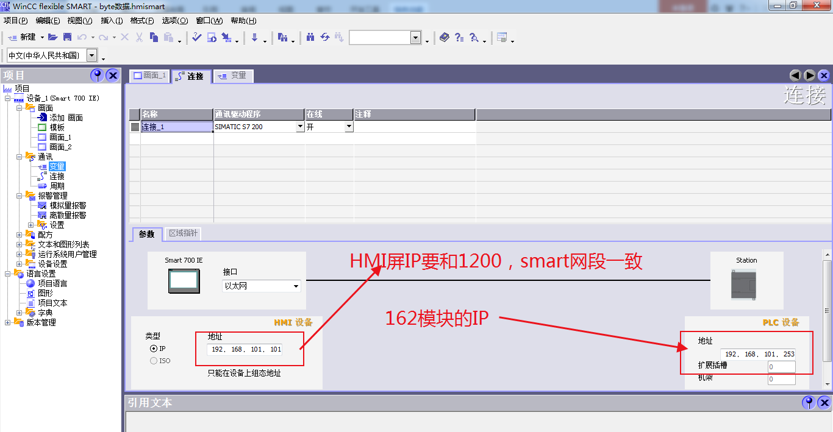833x432 pixels.
Task: Click the Redo arrow icon
Action: [x=104, y=37]
